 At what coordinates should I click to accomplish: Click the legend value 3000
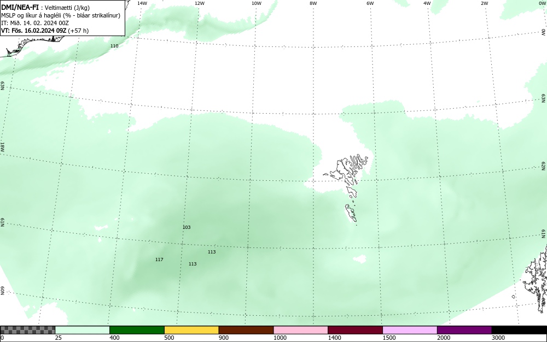point(498,338)
